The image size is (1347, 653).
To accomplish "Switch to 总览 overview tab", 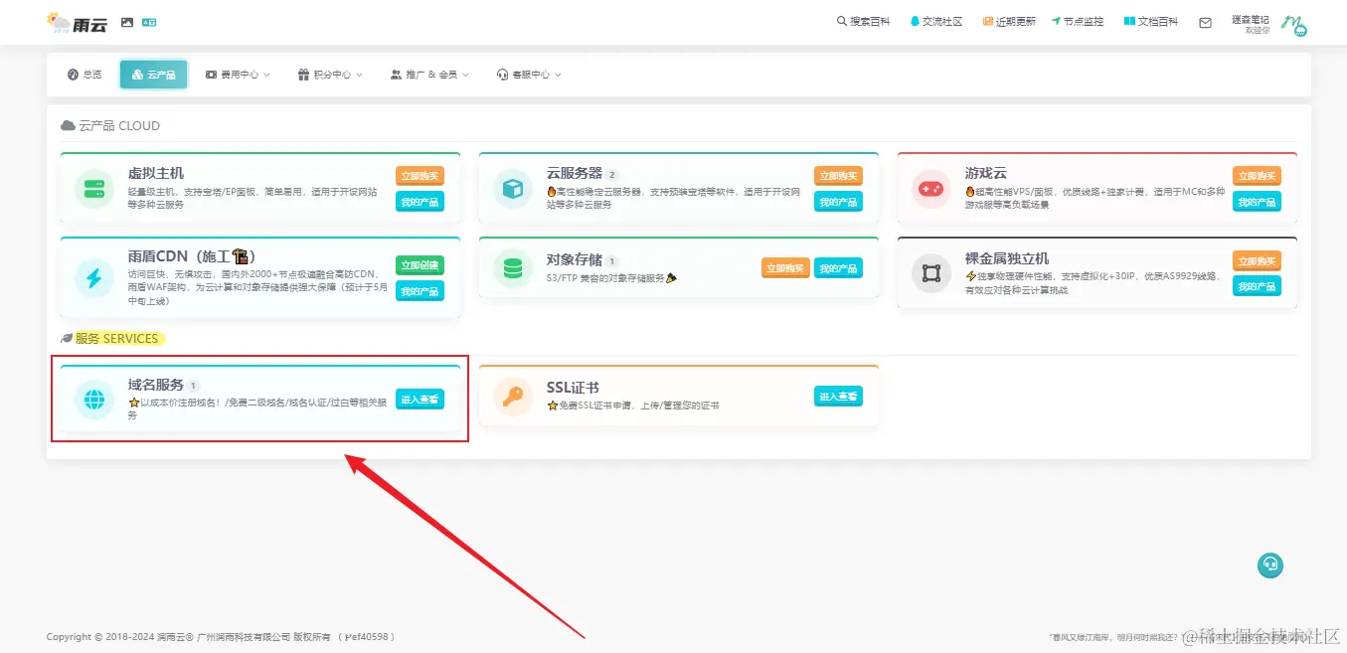I will pos(84,75).
